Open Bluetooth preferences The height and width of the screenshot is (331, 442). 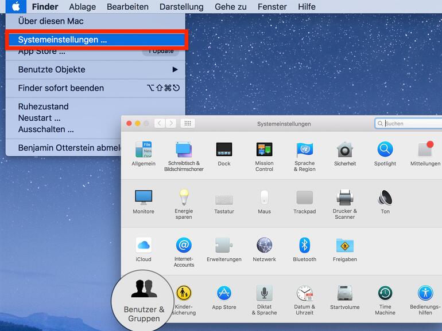(x=304, y=249)
